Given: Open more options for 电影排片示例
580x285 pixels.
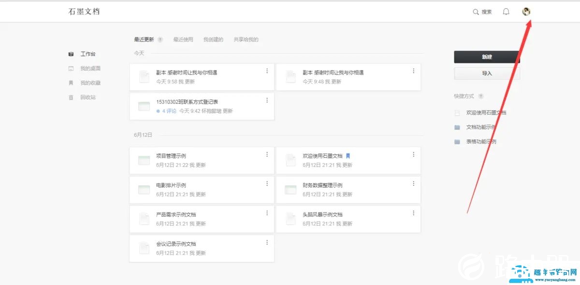Looking at the screenshot, I should pos(267,183).
